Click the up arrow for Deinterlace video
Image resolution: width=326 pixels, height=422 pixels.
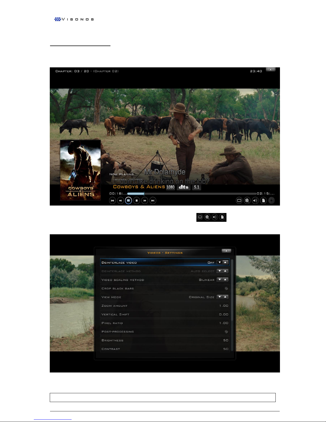pos(225,262)
